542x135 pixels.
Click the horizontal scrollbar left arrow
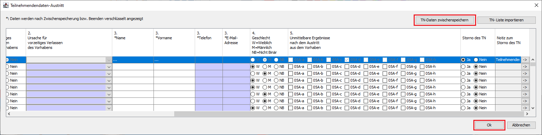9,114
